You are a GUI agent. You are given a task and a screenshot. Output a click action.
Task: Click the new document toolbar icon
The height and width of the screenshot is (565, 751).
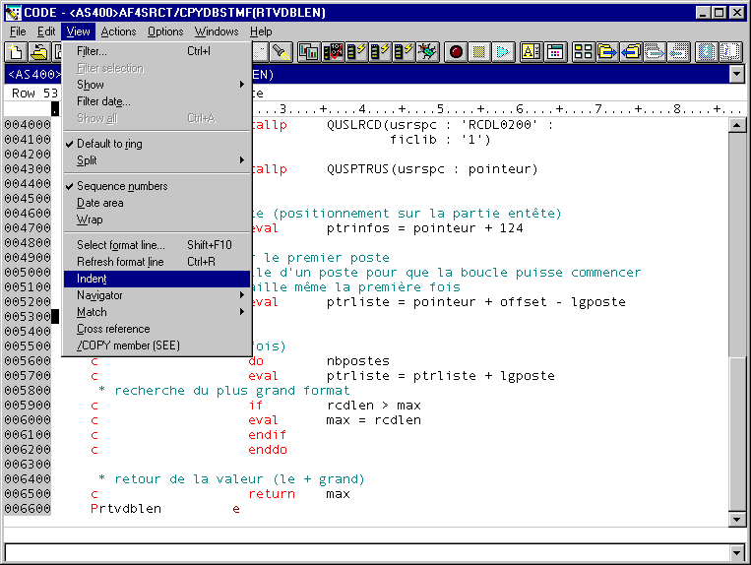tap(16, 52)
